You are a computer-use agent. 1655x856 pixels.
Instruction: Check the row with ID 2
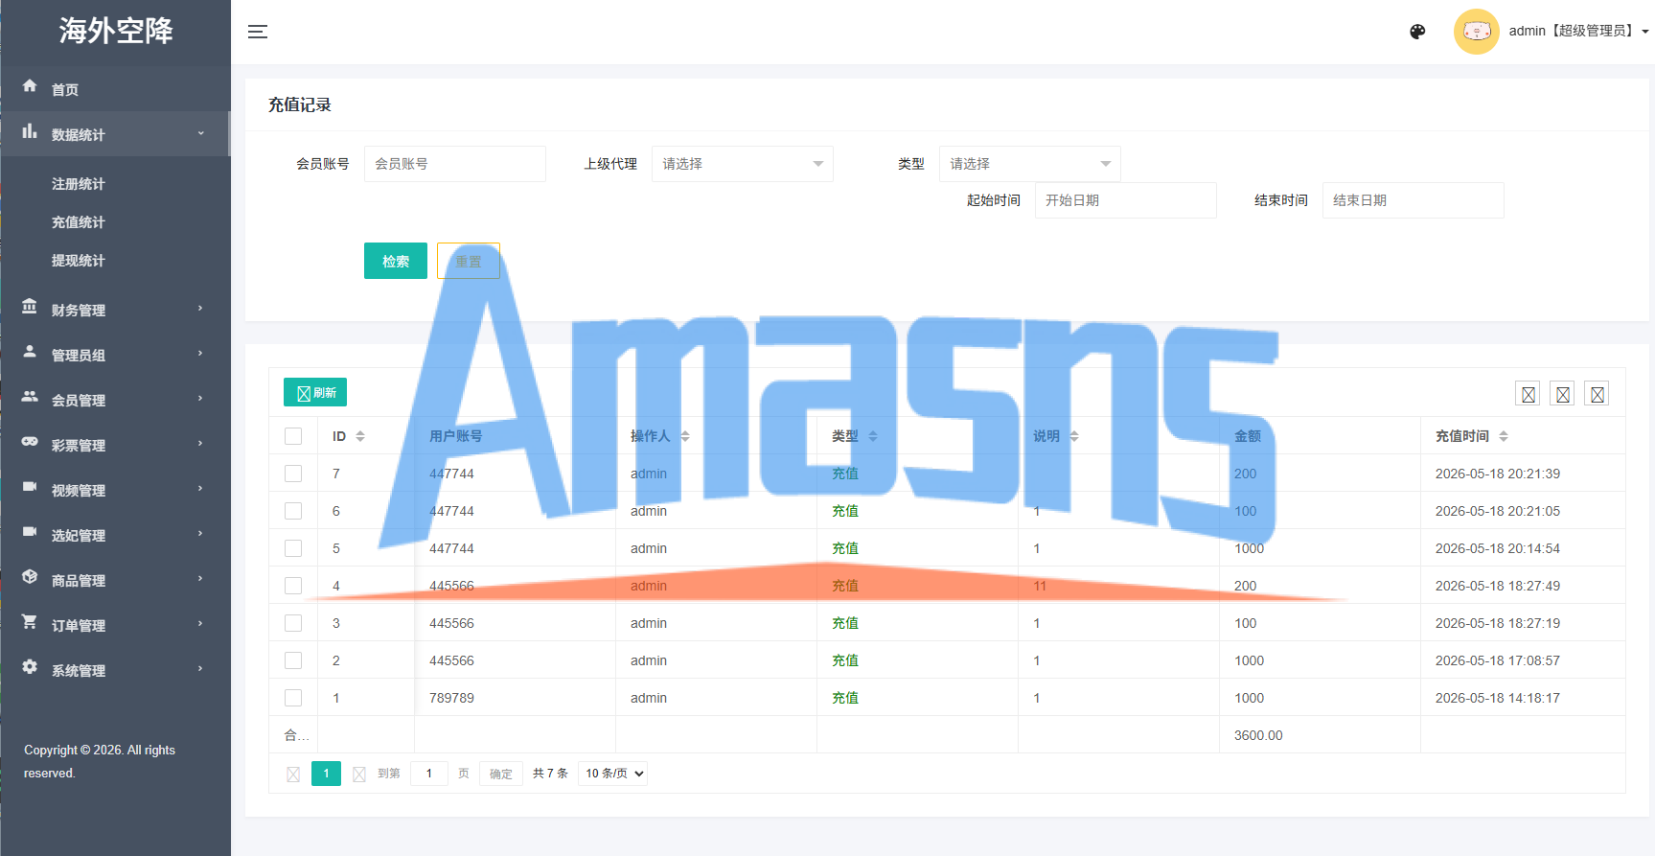(293, 660)
